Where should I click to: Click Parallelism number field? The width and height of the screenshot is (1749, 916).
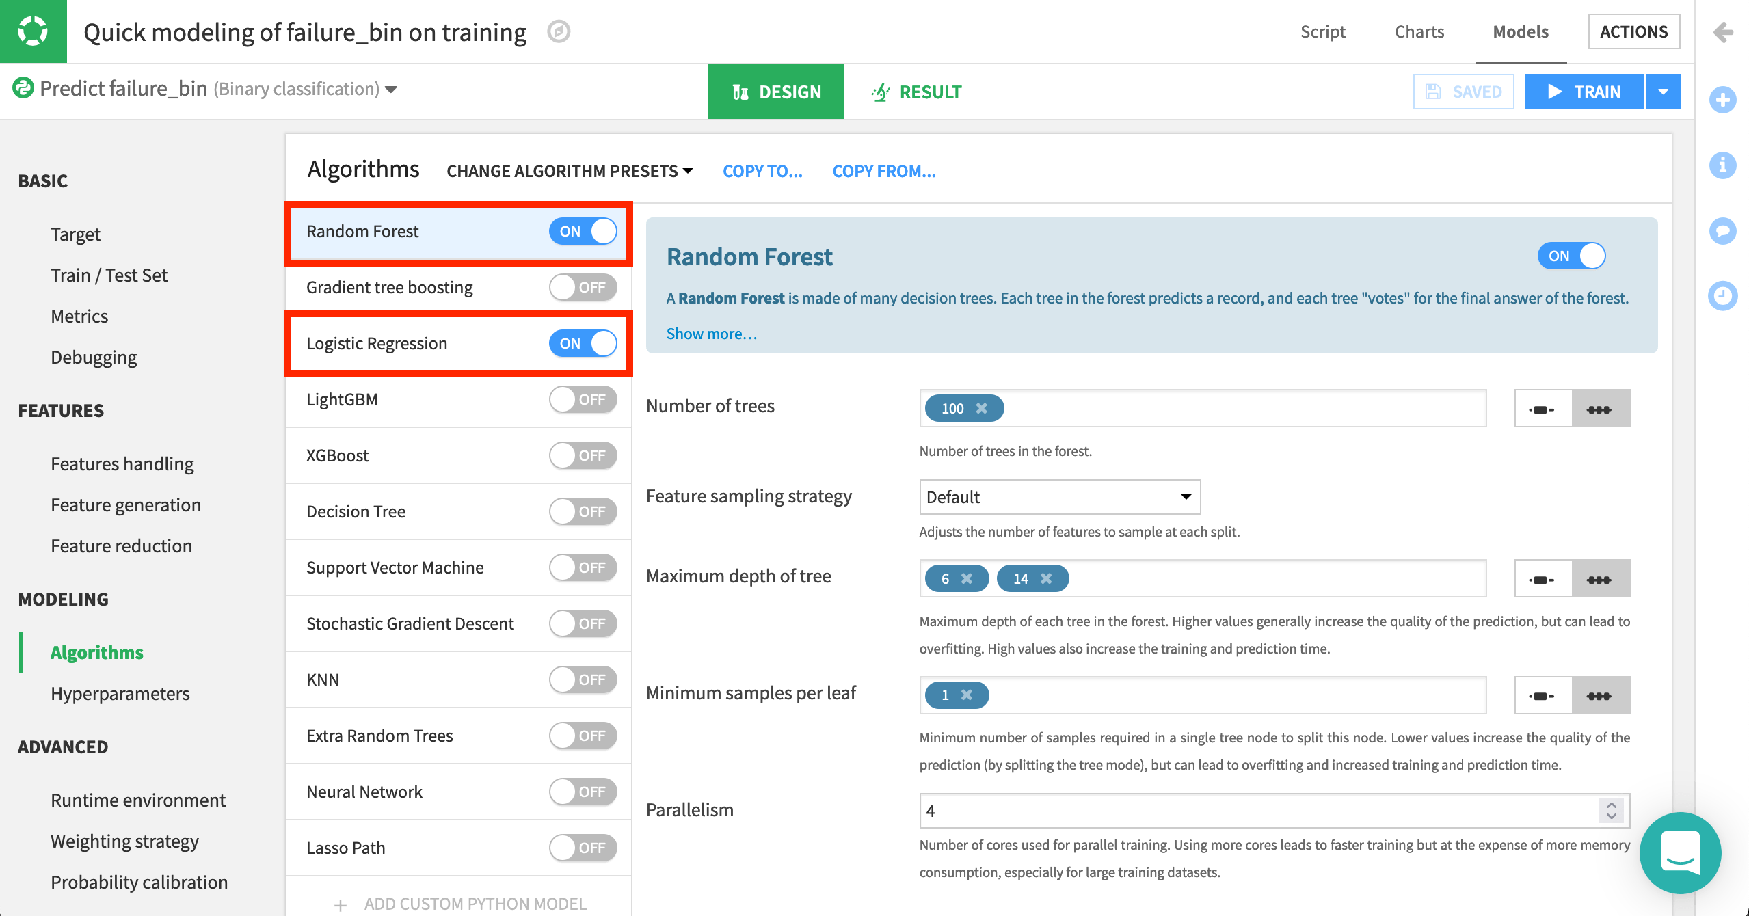pos(1274,811)
